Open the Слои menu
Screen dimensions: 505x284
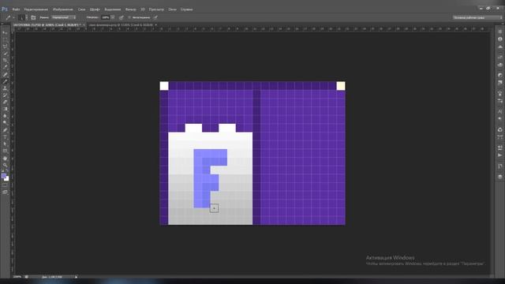tap(81, 9)
